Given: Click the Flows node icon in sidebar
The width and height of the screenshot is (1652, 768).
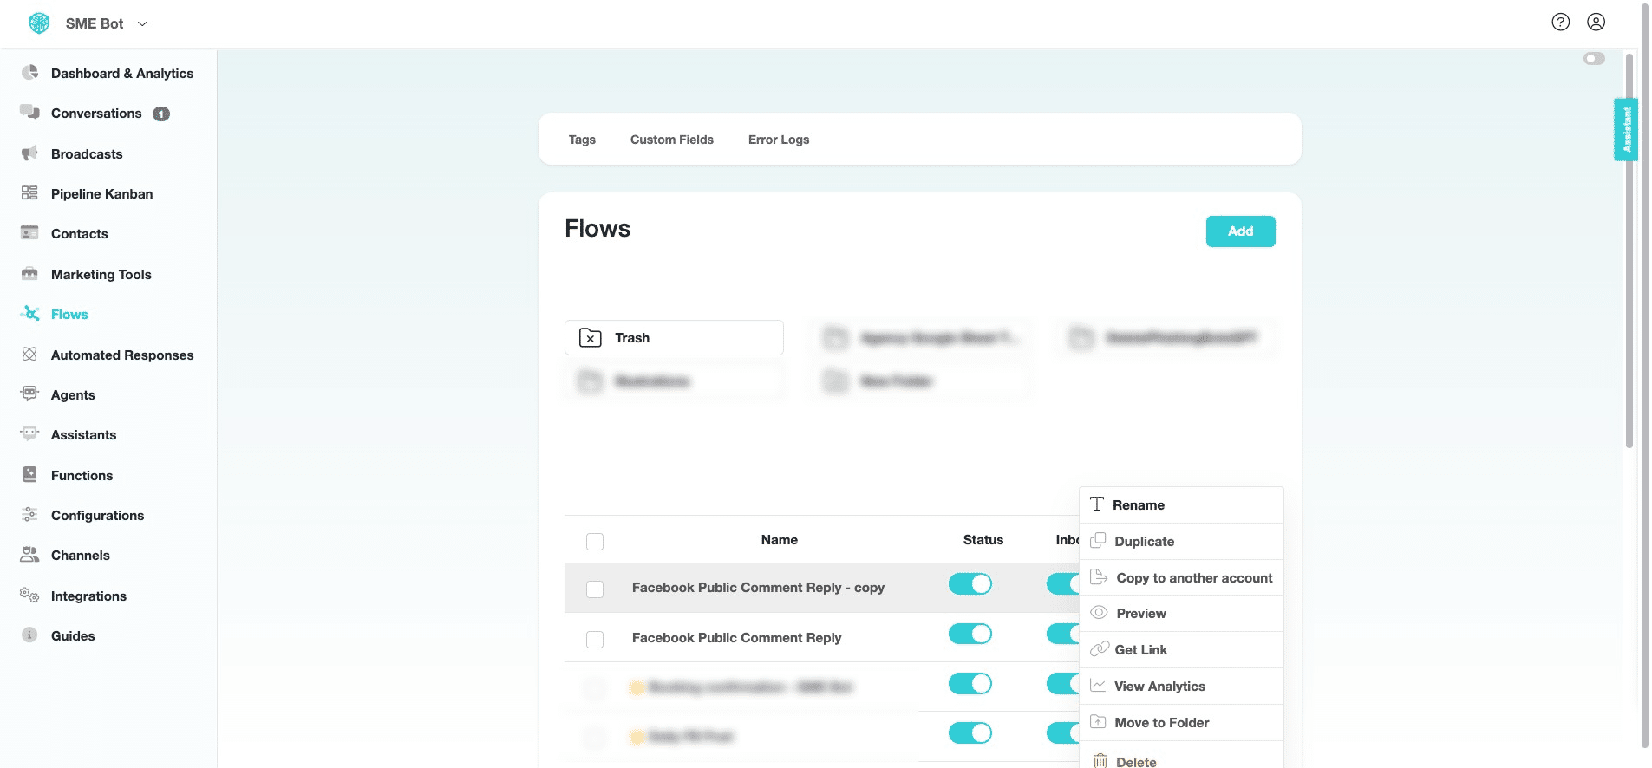Looking at the screenshot, I should pos(29,314).
